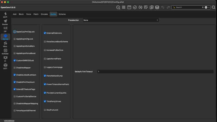Click the circular sync list icon
The height and width of the screenshot is (122, 217).
(x=140, y=7)
